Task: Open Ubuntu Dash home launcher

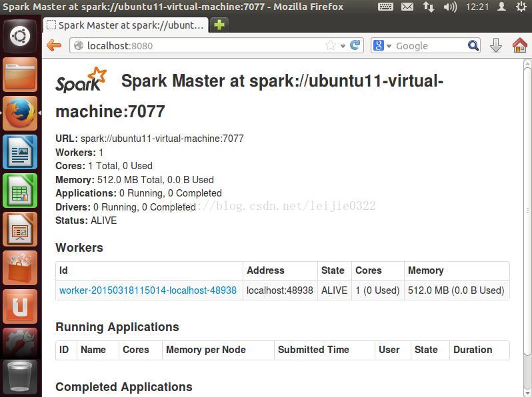Action: [x=20, y=36]
